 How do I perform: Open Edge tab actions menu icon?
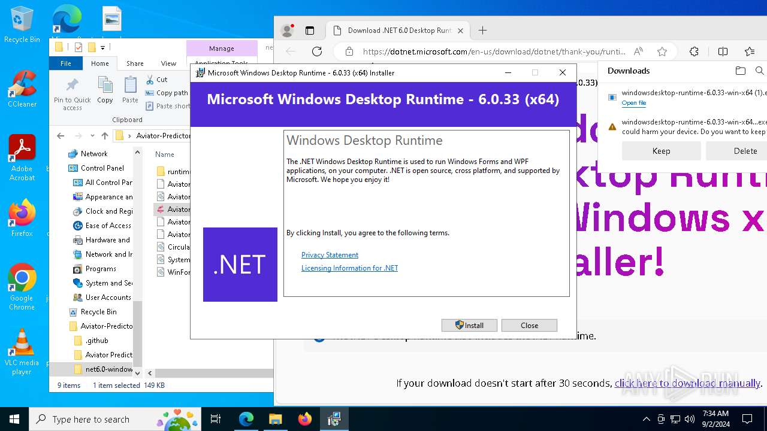[x=310, y=31]
